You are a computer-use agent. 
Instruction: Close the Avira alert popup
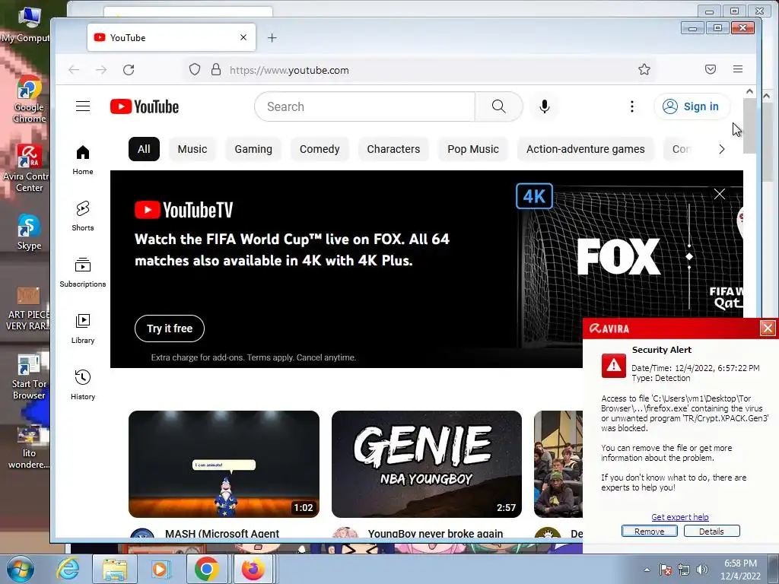(768, 328)
